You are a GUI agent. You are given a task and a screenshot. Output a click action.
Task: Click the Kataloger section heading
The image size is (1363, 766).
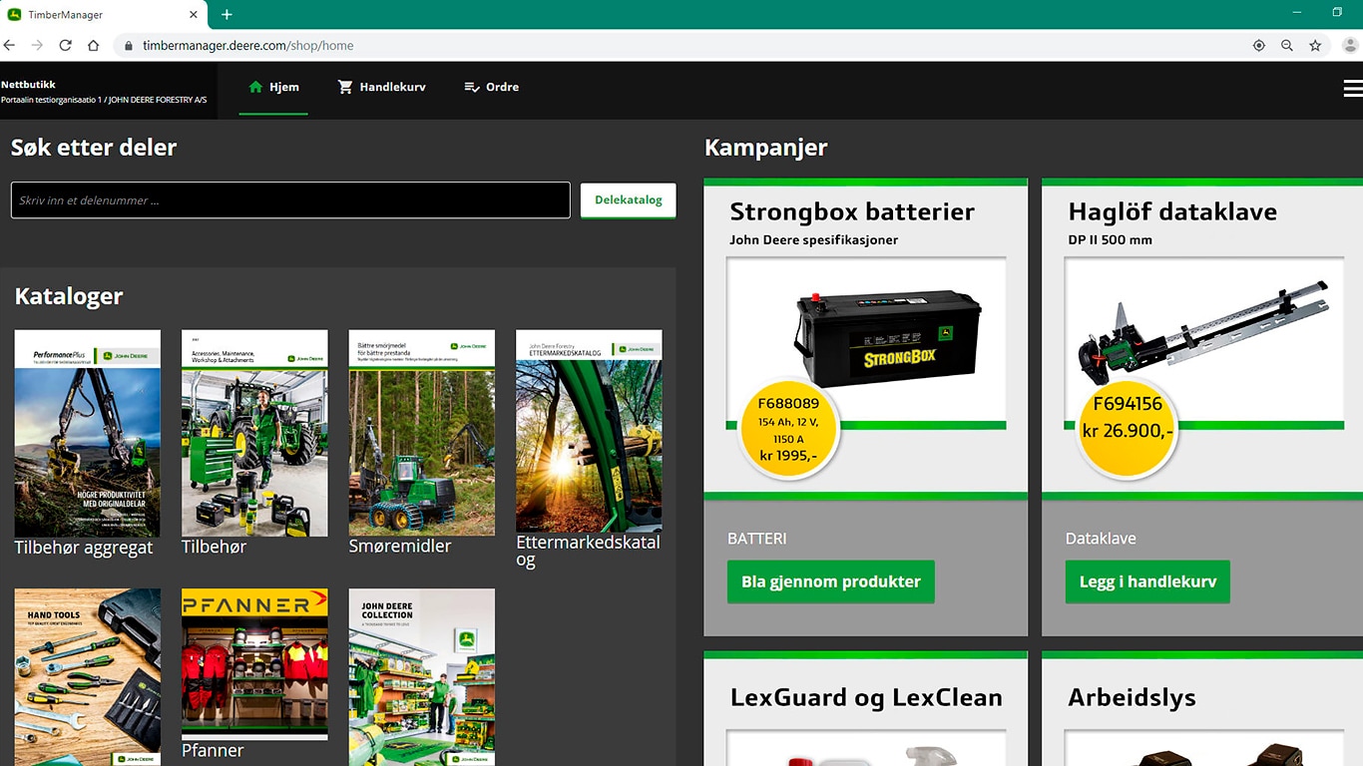(x=69, y=296)
